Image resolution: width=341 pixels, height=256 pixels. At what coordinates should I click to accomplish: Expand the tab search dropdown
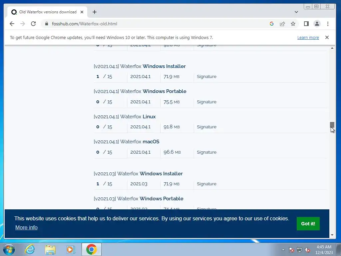[296, 12]
